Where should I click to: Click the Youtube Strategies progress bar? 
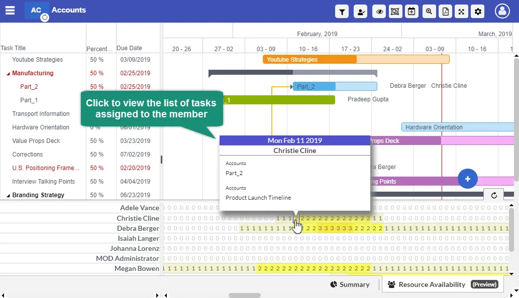tap(309, 60)
